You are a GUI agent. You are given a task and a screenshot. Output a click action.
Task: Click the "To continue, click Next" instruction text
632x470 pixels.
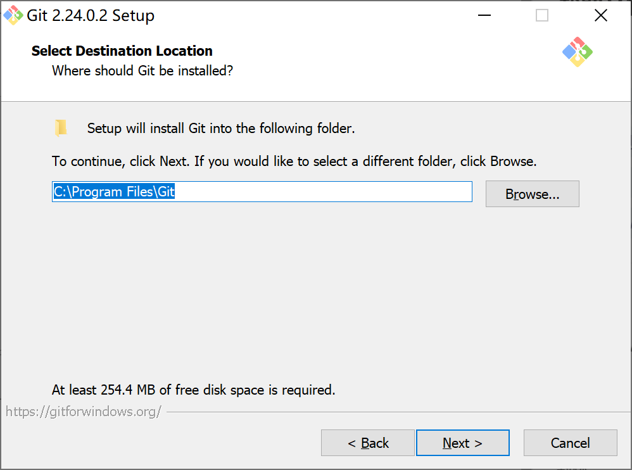[294, 162]
